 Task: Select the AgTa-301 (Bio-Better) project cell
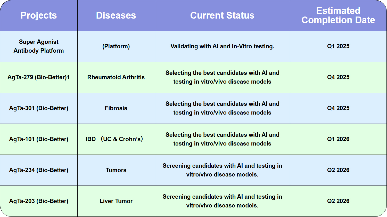[x=39, y=108]
